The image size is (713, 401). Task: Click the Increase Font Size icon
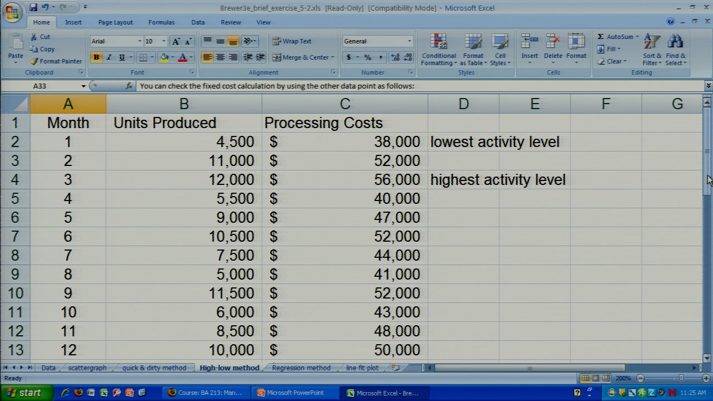click(x=176, y=41)
